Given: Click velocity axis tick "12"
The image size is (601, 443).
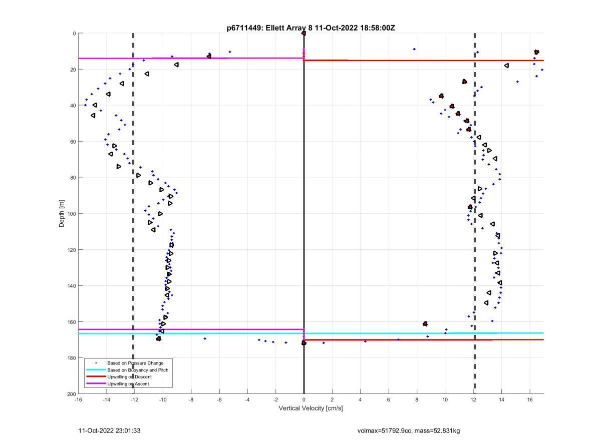Looking at the screenshot, I should point(473,399).
